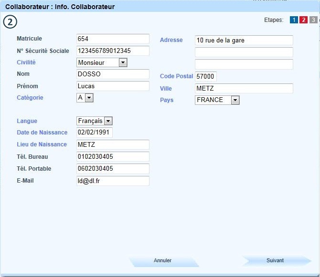This screenshot has height=277, width=320.
Task: Click the Nom field containing DOSSO
Action: coord(113,74)
